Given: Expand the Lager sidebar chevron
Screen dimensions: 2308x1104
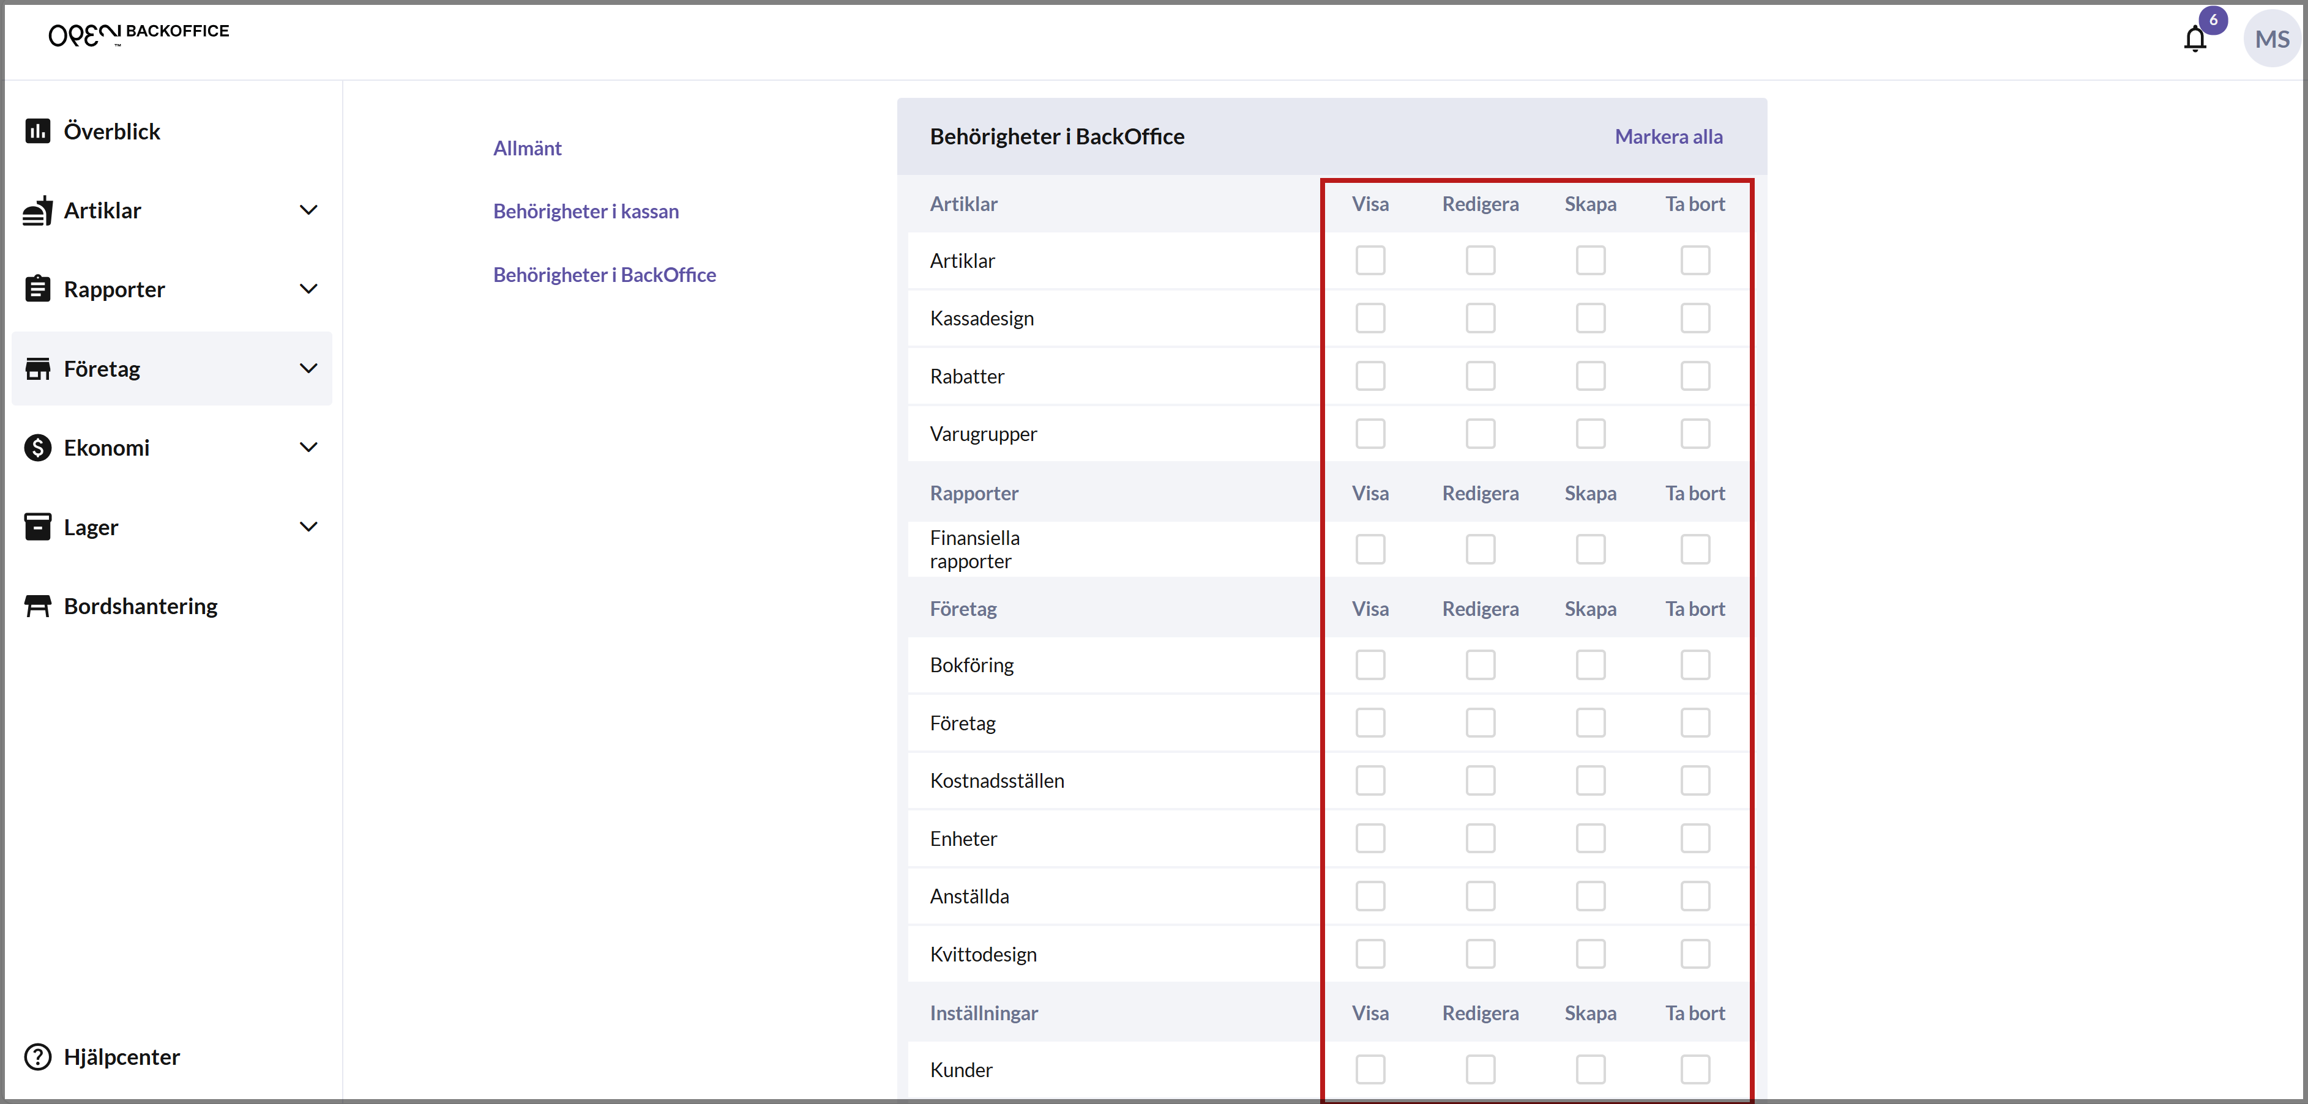Looking at the screenshot, I should tap(308, 527).
